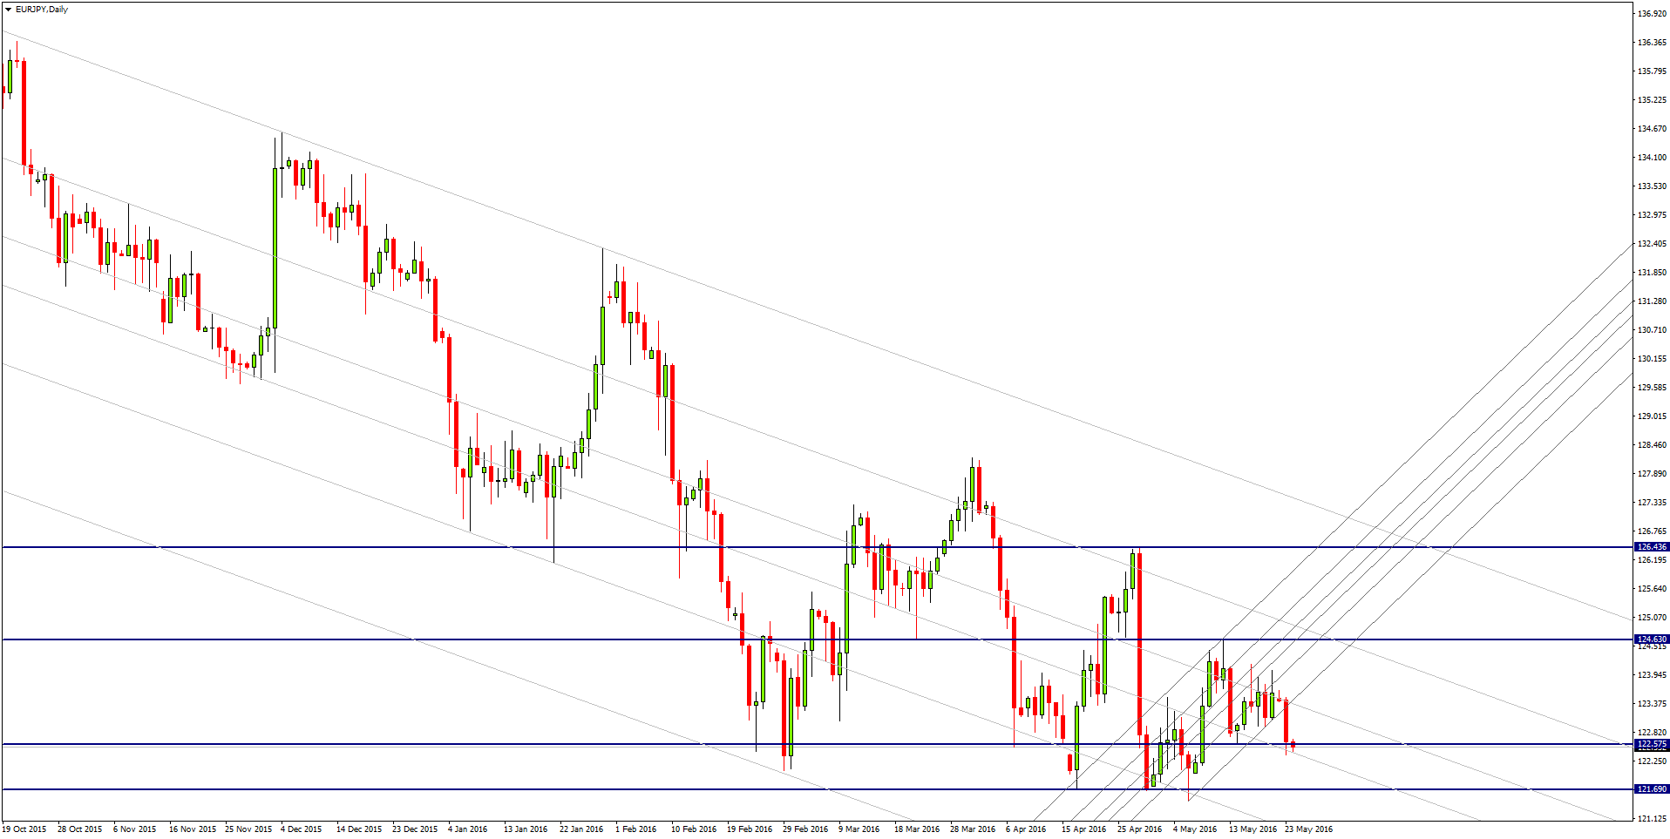Screen dimensions: 1670x839
Task: Click the 129.585 price axis value
Action: click(x=1653, y=388)
